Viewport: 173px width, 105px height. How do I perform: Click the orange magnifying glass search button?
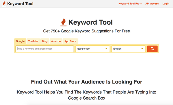[x=152, y=49]
